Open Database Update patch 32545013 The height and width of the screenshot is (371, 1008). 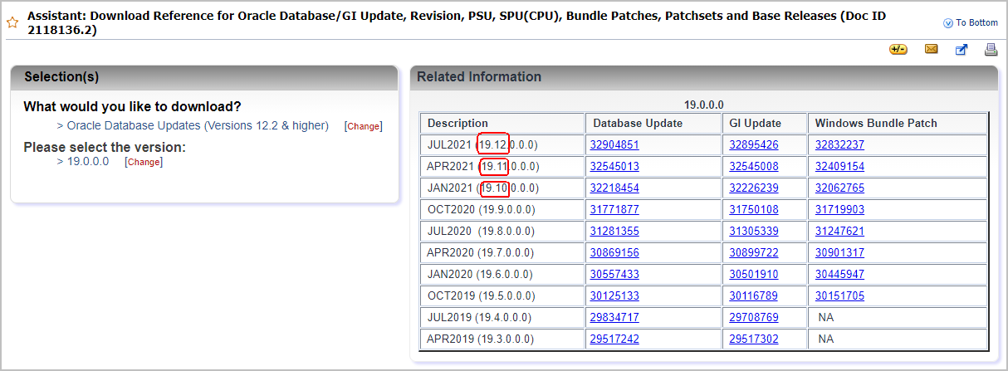point(614,166)
